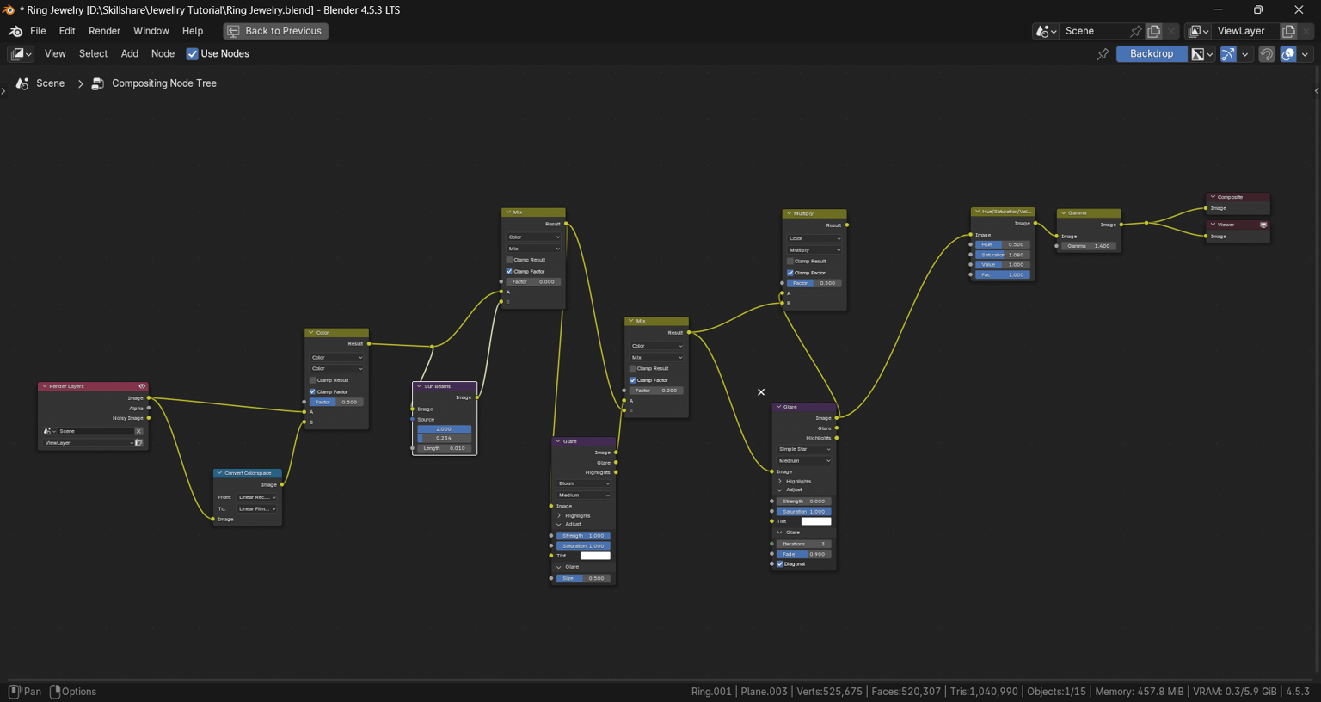
Task: Toggle the node tree pin icon
Action: click(1103, 54)
